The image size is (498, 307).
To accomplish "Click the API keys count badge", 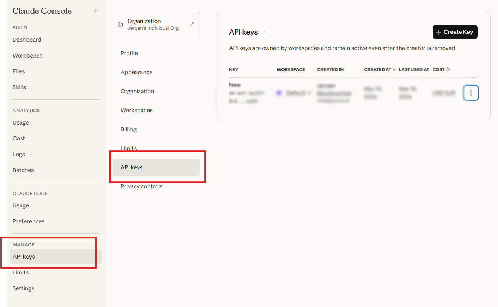I will click(265, 32).
